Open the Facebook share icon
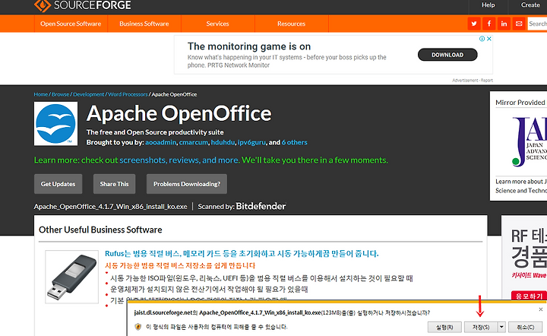 (x=489, y=24)
